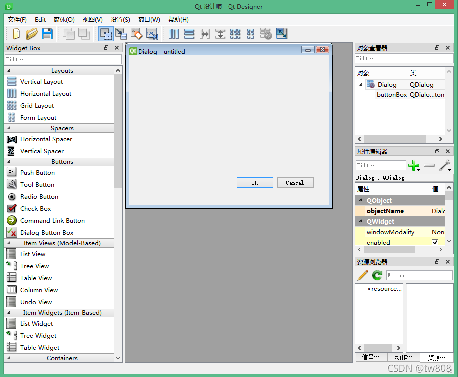Click the minus remove property icon
The image size is (458, 377).
(429, 165)
